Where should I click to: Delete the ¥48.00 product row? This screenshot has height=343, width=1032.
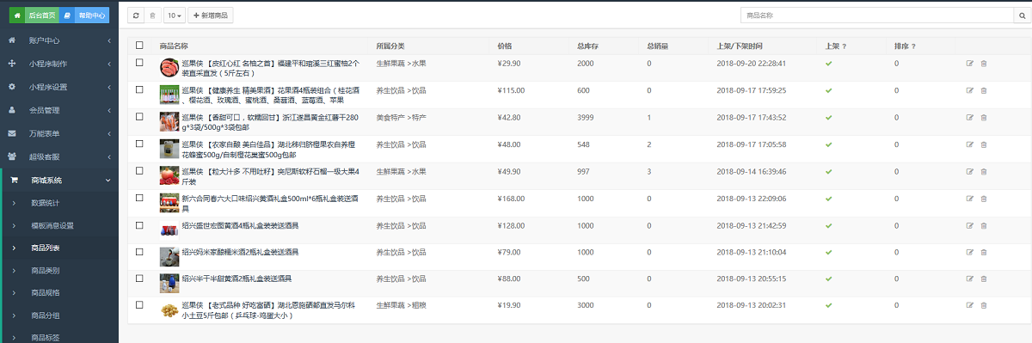pyautogui.click(x=984, y=144)
